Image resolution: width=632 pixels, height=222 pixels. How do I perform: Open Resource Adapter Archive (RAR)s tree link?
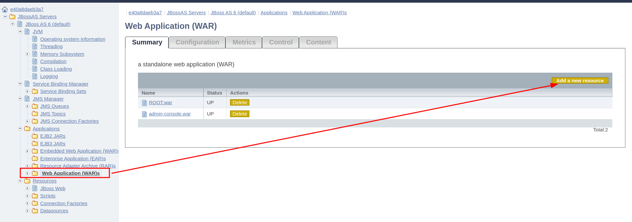[78, 166]
